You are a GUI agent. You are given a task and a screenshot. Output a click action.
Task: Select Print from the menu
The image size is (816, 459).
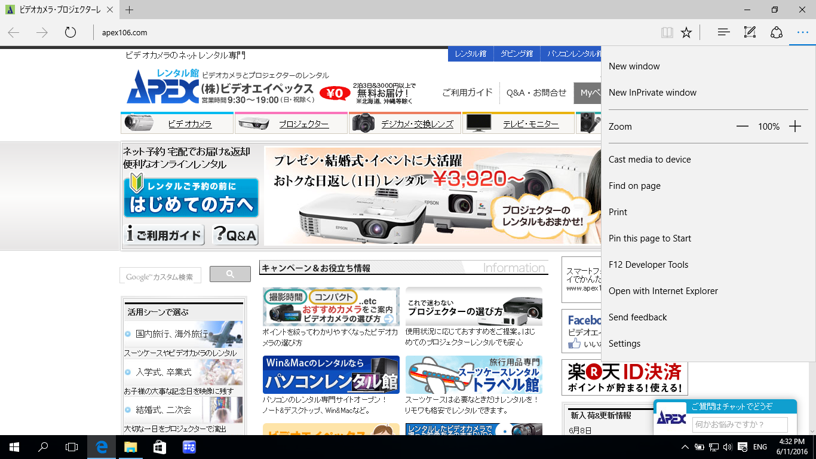(708, 212)
